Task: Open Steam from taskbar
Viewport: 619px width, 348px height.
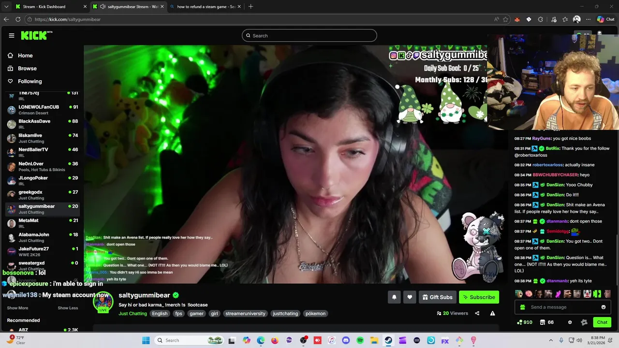Action: (388, 340)
